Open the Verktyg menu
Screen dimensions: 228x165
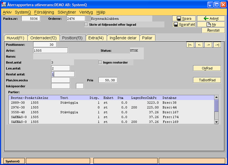pyautogui.click(x=86, y=12)
